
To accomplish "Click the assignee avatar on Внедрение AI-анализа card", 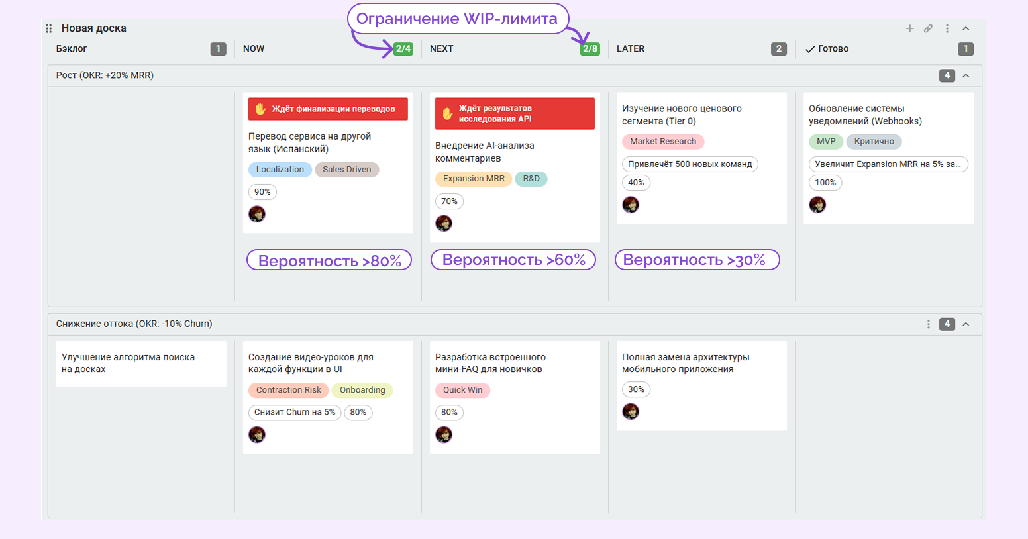I will pos(444,223).
